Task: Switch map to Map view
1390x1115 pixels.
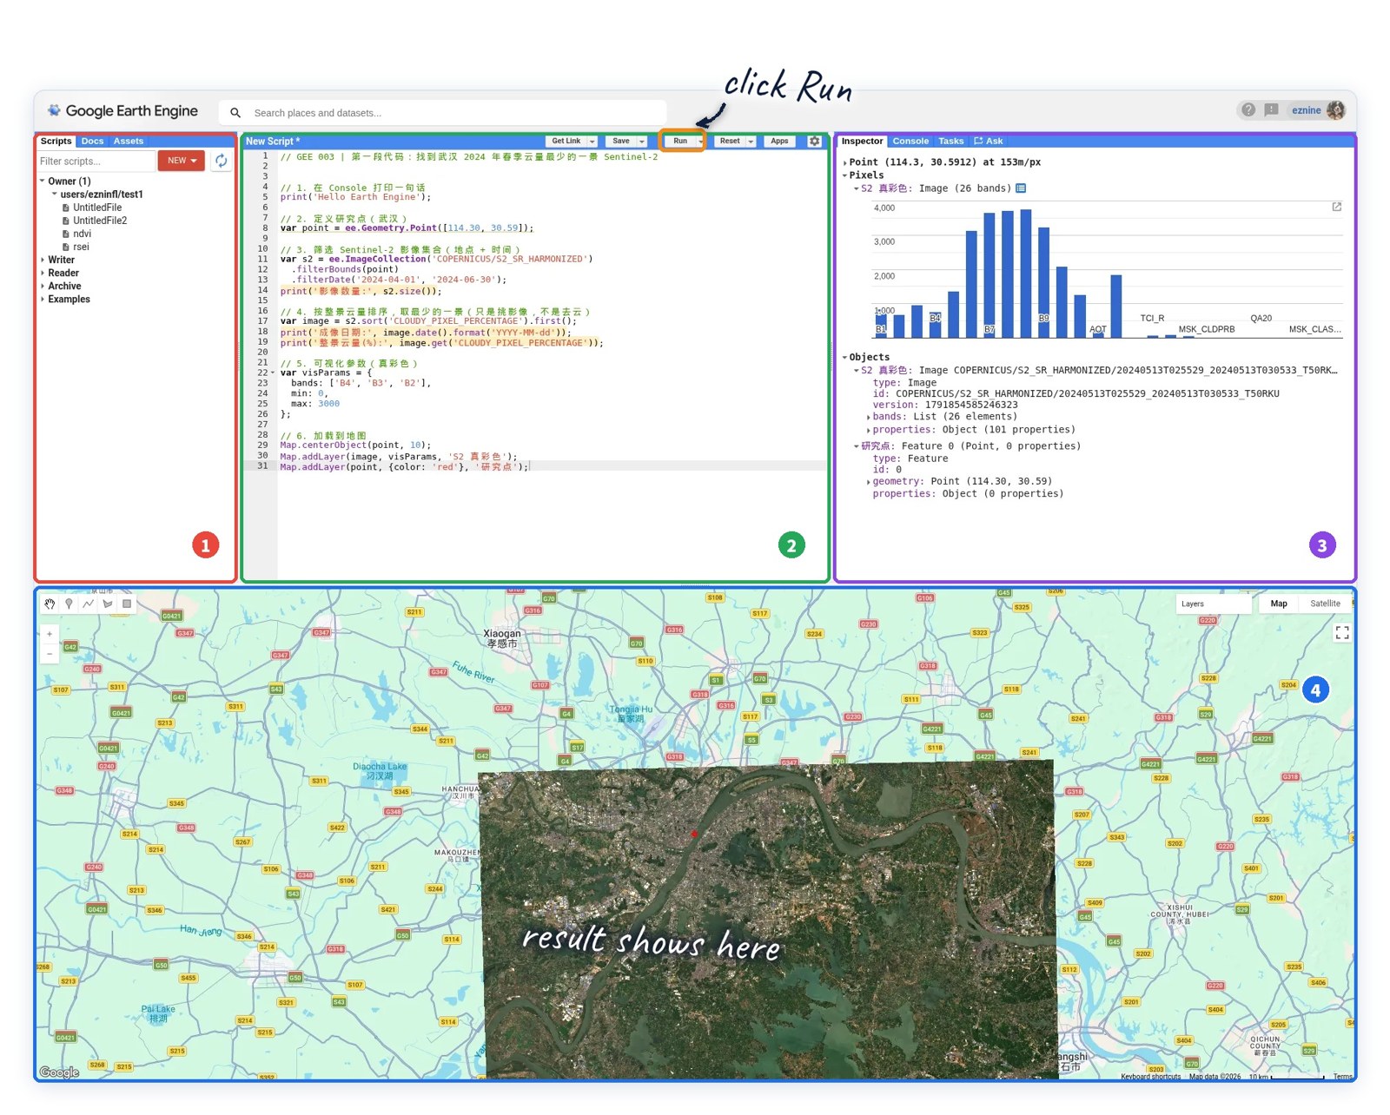Action: [1279, 604]
